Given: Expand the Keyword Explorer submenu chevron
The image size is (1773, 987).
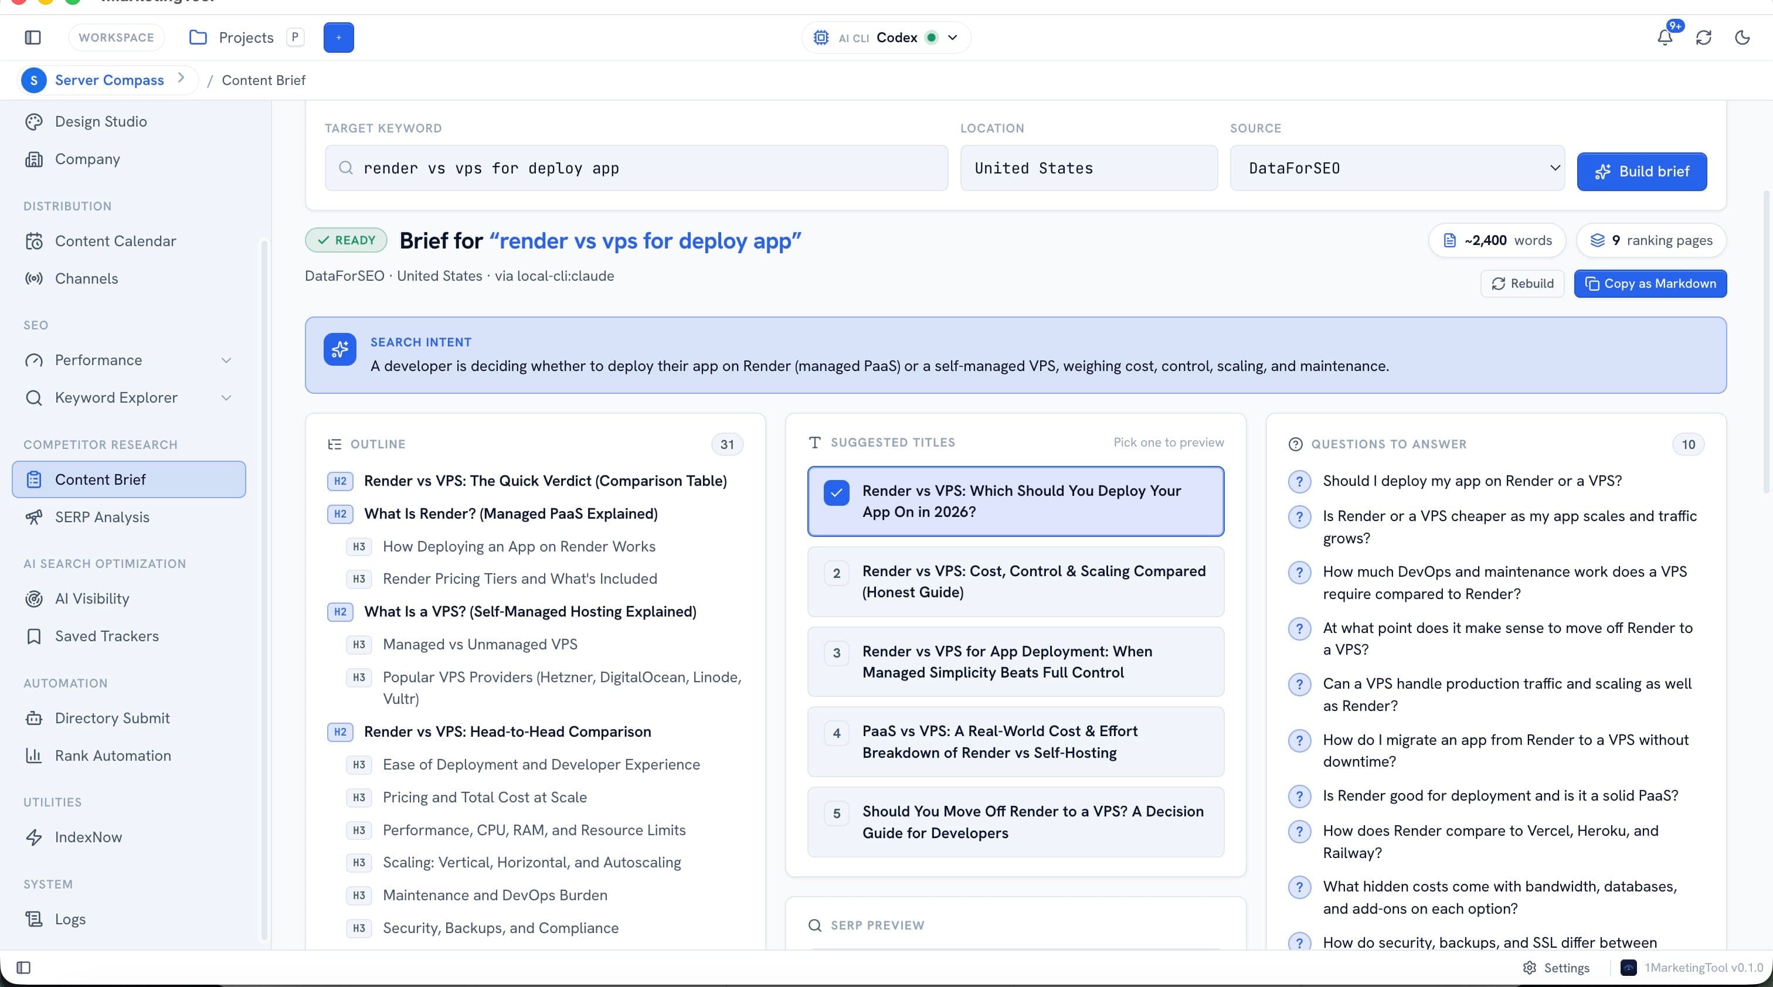Looking at the screenshot, I should [226, 397].
